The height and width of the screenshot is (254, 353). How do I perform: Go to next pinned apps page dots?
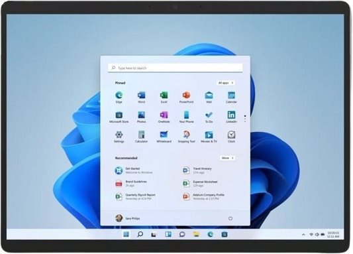click(x=245, y=119)
